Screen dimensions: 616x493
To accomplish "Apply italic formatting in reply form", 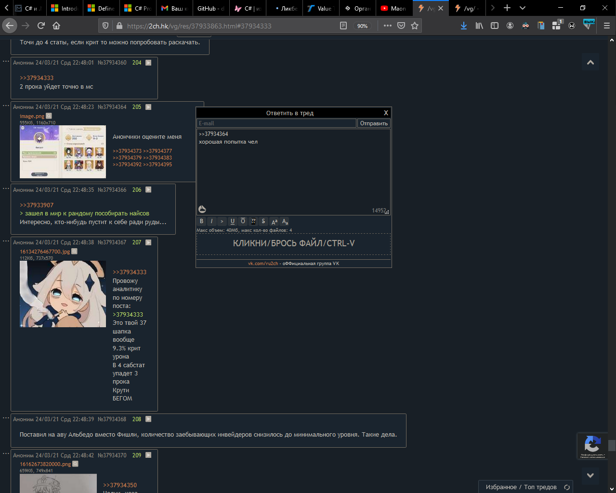I will (x=211, y=221).
